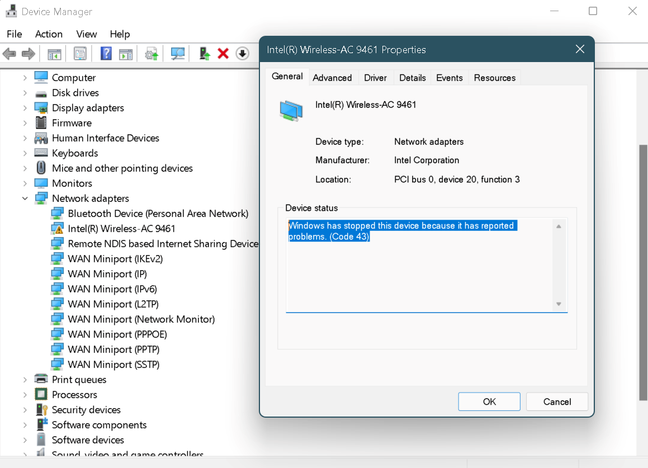Collapse the Network adapters category
Screen dimensions: 648x468
coord(25,198)
